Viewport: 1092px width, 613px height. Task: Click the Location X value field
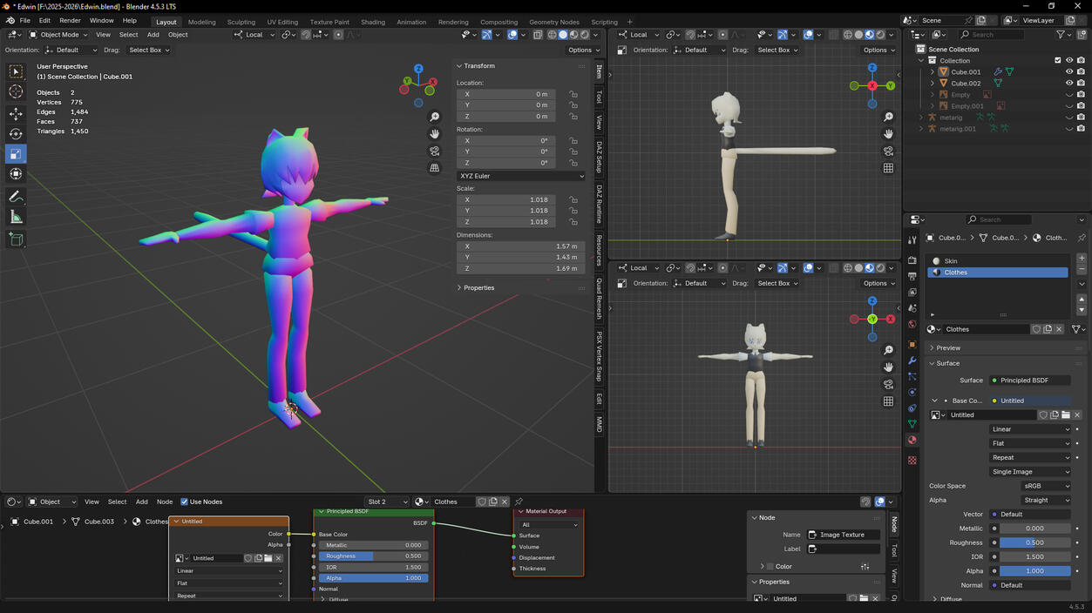coord(505,94)
